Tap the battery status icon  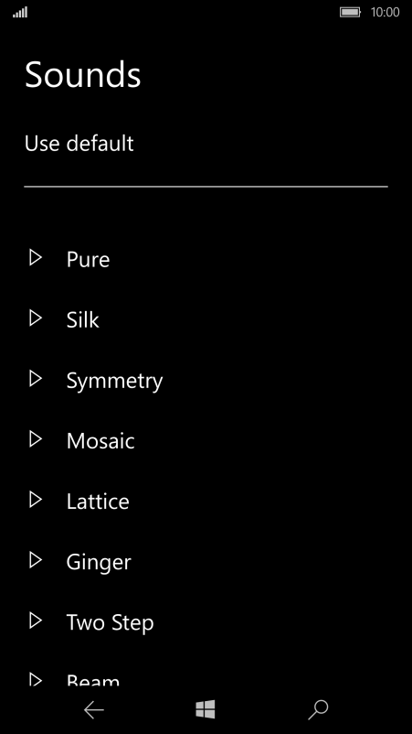[x=350, y=12]
